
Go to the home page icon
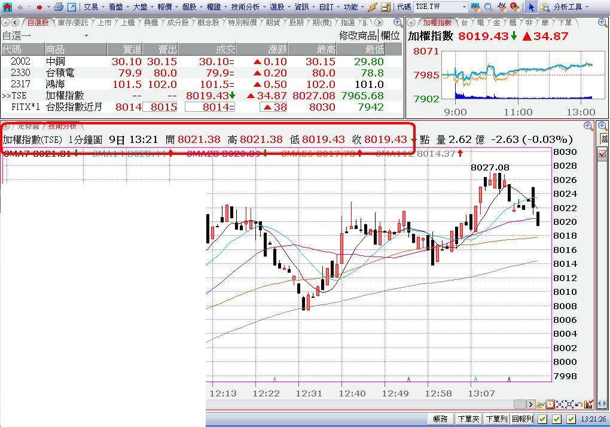point(7,7)
